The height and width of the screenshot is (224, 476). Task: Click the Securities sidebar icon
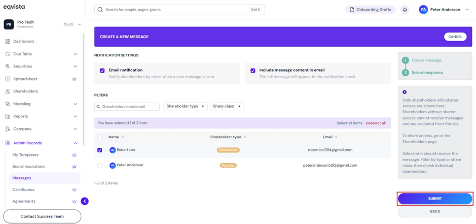pyautogui.click(x=8, y=67)
